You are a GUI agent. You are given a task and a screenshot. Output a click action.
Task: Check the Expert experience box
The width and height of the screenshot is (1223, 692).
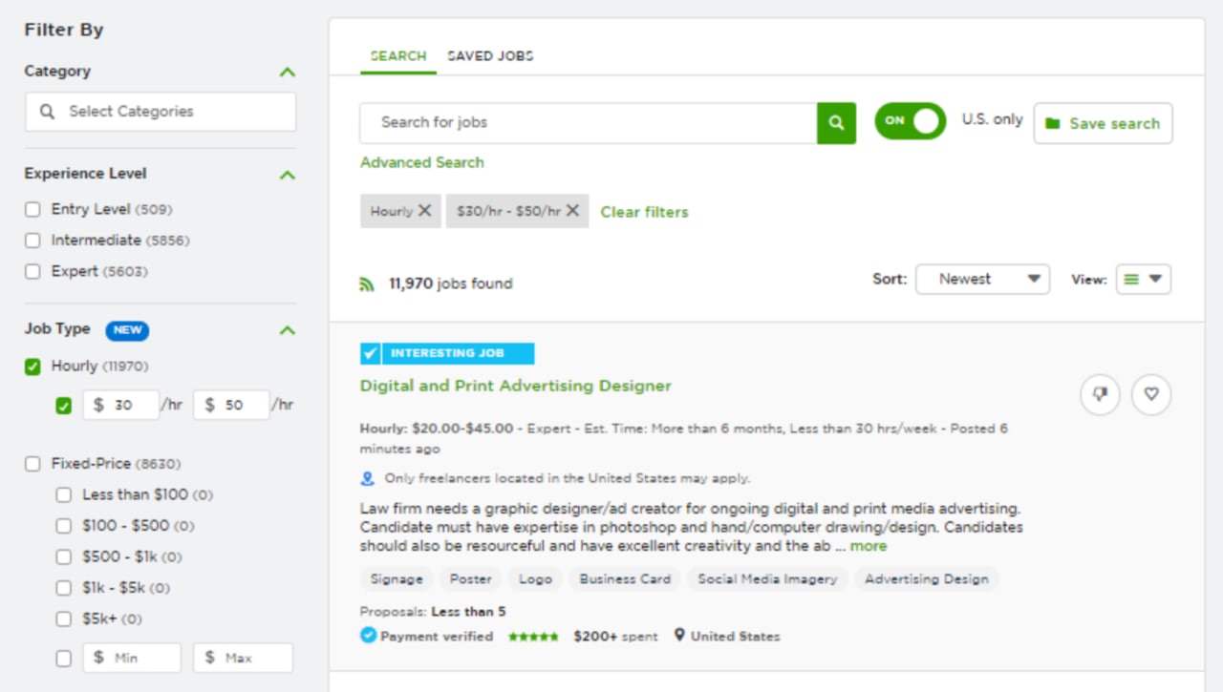point(32,272)
